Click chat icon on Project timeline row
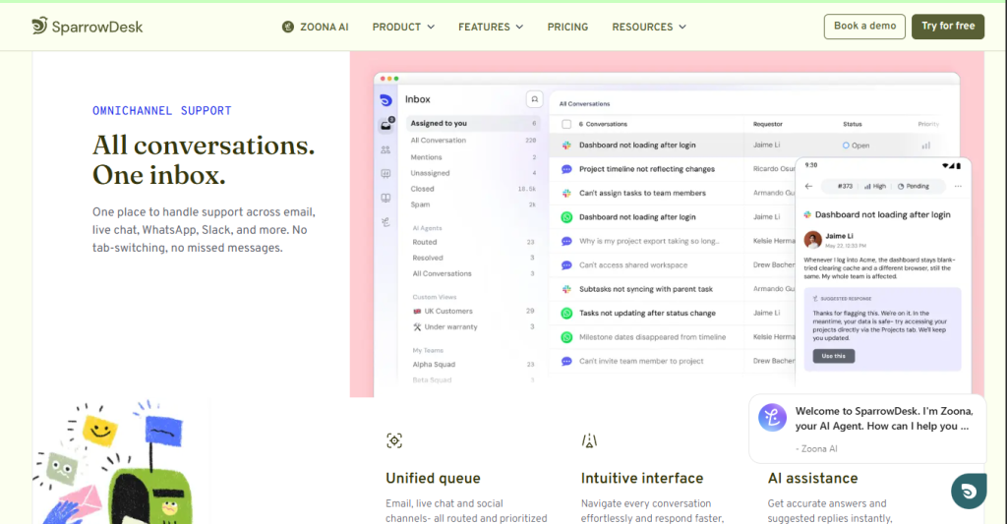This screenshot has width=1007, height=524. click(566, 169)
